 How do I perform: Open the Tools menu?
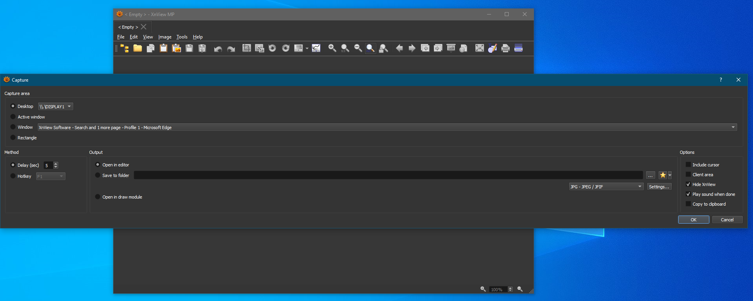click(x=182, y=37)
